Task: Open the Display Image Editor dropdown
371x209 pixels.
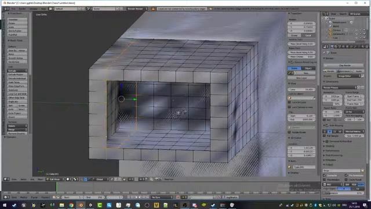Action: coord(349,76)
